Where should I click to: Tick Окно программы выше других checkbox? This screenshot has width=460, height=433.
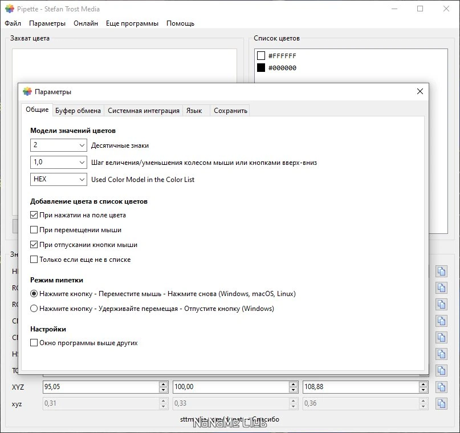[x=34, y=343]
